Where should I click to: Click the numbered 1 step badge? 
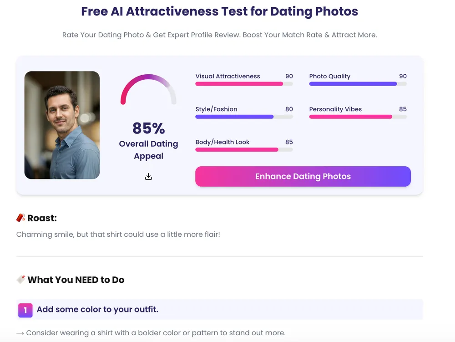pyautogui.click(x=25, y=310)
